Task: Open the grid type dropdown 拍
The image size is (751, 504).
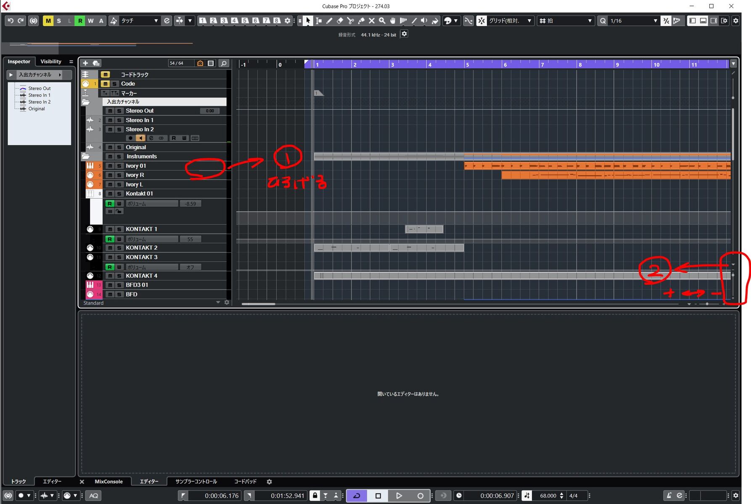Action: 566,21
